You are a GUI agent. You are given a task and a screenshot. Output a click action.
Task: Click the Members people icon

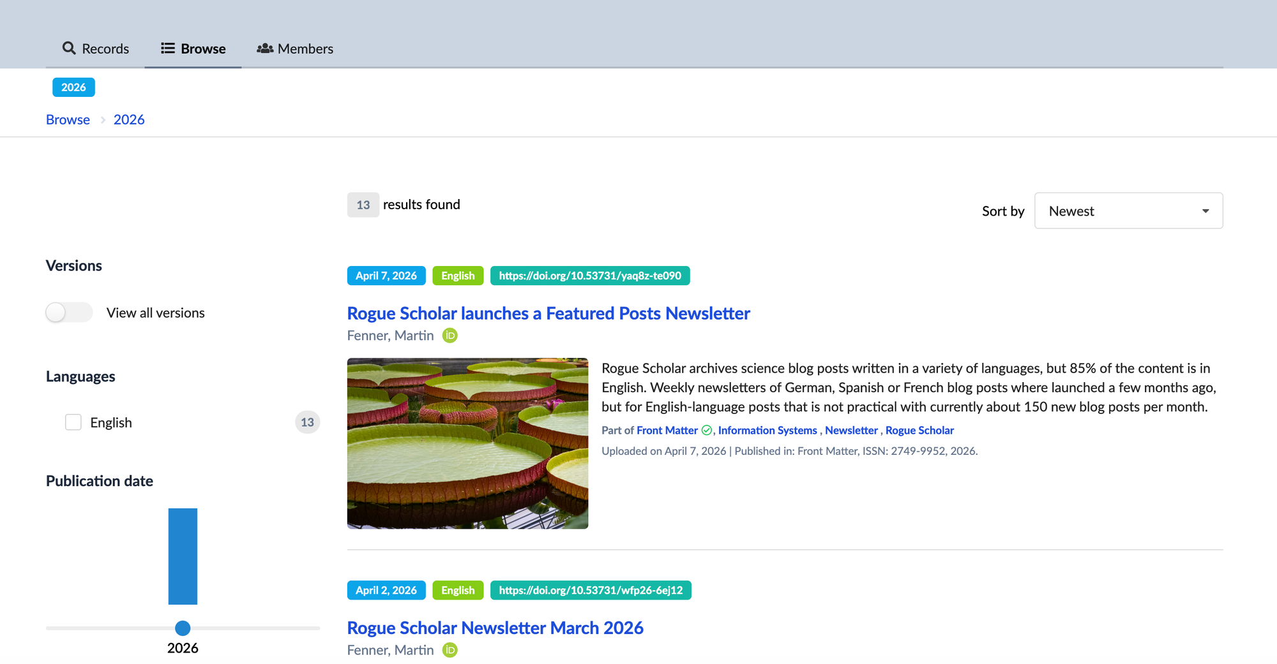click(x=265, y=48)
